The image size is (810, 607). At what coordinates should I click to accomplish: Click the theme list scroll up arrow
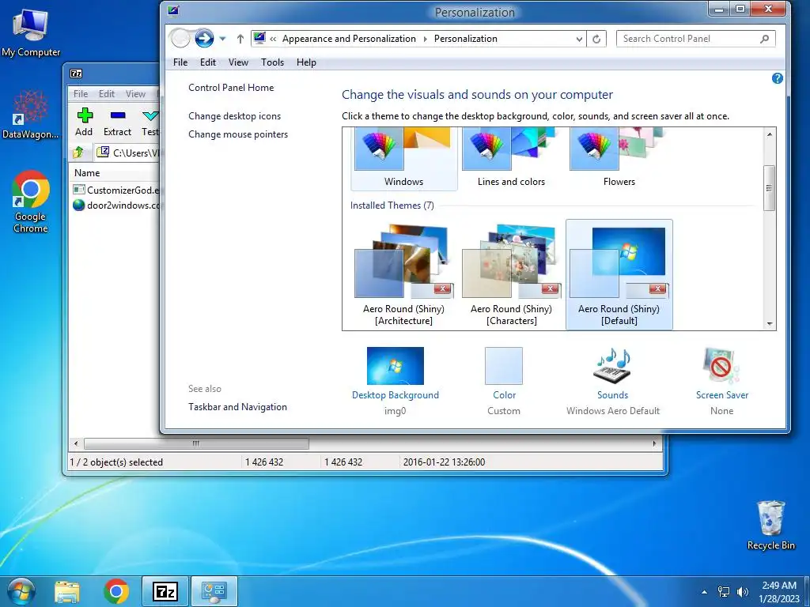click(769, 134)
